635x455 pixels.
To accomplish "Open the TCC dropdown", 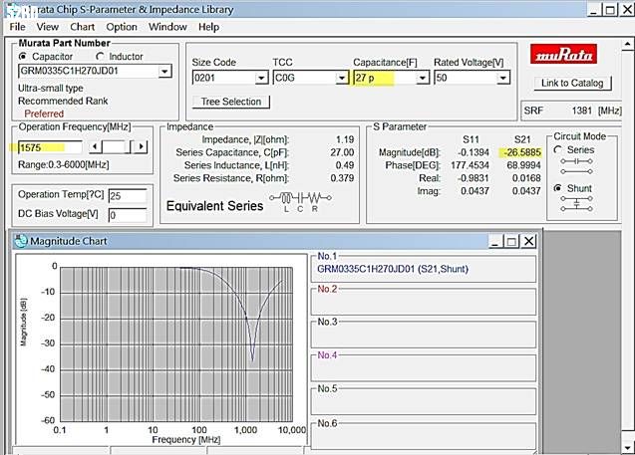I will (x=342, y=78).
